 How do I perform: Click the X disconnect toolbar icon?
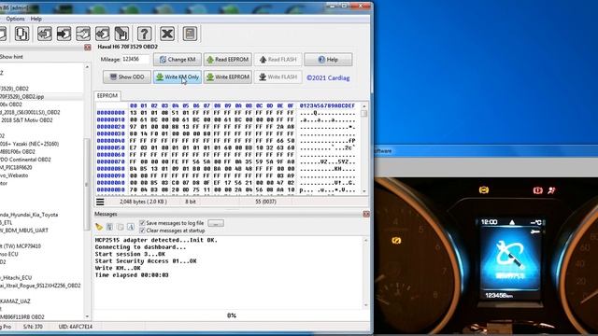(167, 34)
